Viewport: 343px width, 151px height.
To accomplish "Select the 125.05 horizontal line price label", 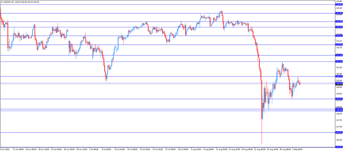I will click(339, 13).
